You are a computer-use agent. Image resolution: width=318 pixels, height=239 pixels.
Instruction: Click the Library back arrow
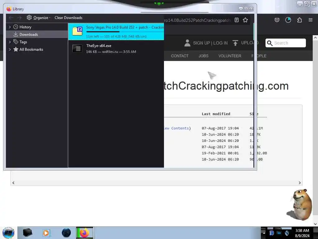coord(11,18)
